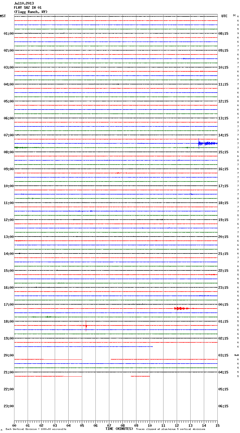Click the "16:15" UTC time label
Image resolution: width=240 pixels, height=433 pixels.
click(223, 169)
